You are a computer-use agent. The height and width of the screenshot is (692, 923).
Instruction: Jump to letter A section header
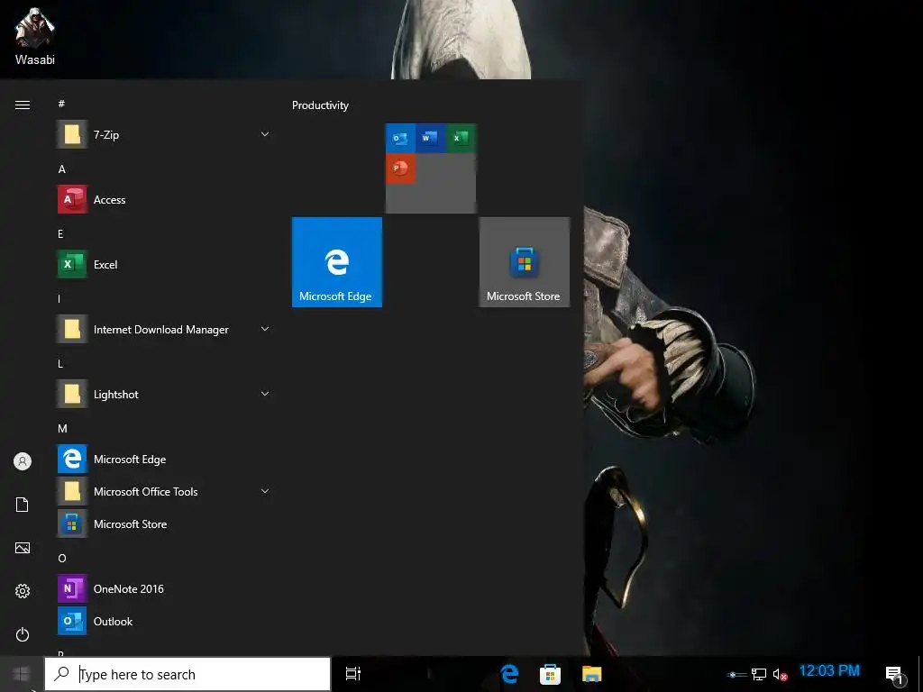point(62,168)
